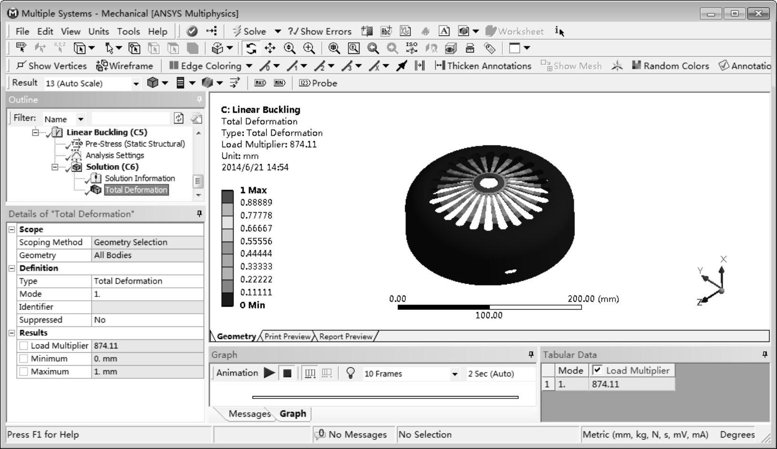Toggle Annotation Preferences button
Viewport: 777px width, 449px height.
(744, 66)
